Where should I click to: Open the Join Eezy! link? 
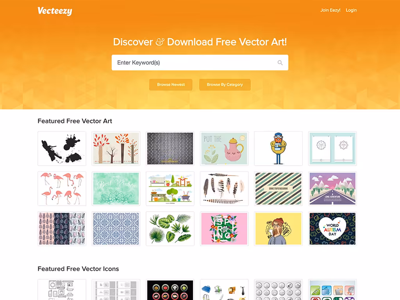330,10
